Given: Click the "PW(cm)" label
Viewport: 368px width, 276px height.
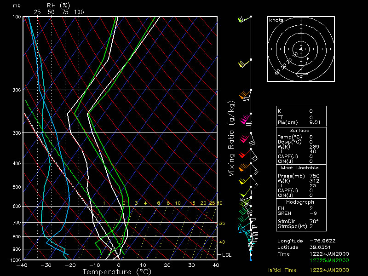Looking at the screenshot, I should tap(288, 122).
